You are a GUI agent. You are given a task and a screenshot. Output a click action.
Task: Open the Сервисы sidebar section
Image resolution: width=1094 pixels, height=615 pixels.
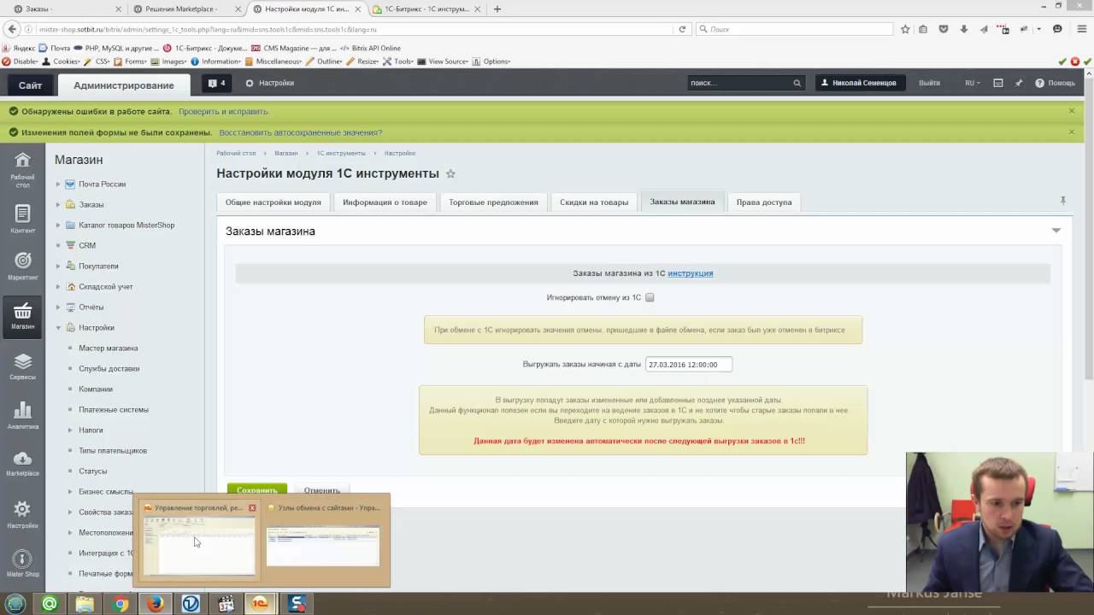22,366
